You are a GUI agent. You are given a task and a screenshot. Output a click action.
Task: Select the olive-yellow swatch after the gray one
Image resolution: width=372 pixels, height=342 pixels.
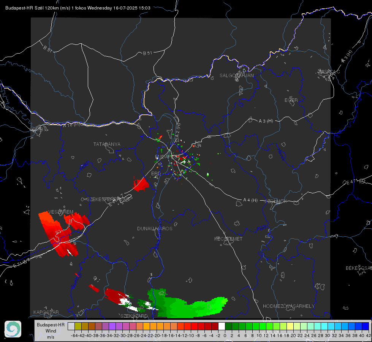click(78, 326)
